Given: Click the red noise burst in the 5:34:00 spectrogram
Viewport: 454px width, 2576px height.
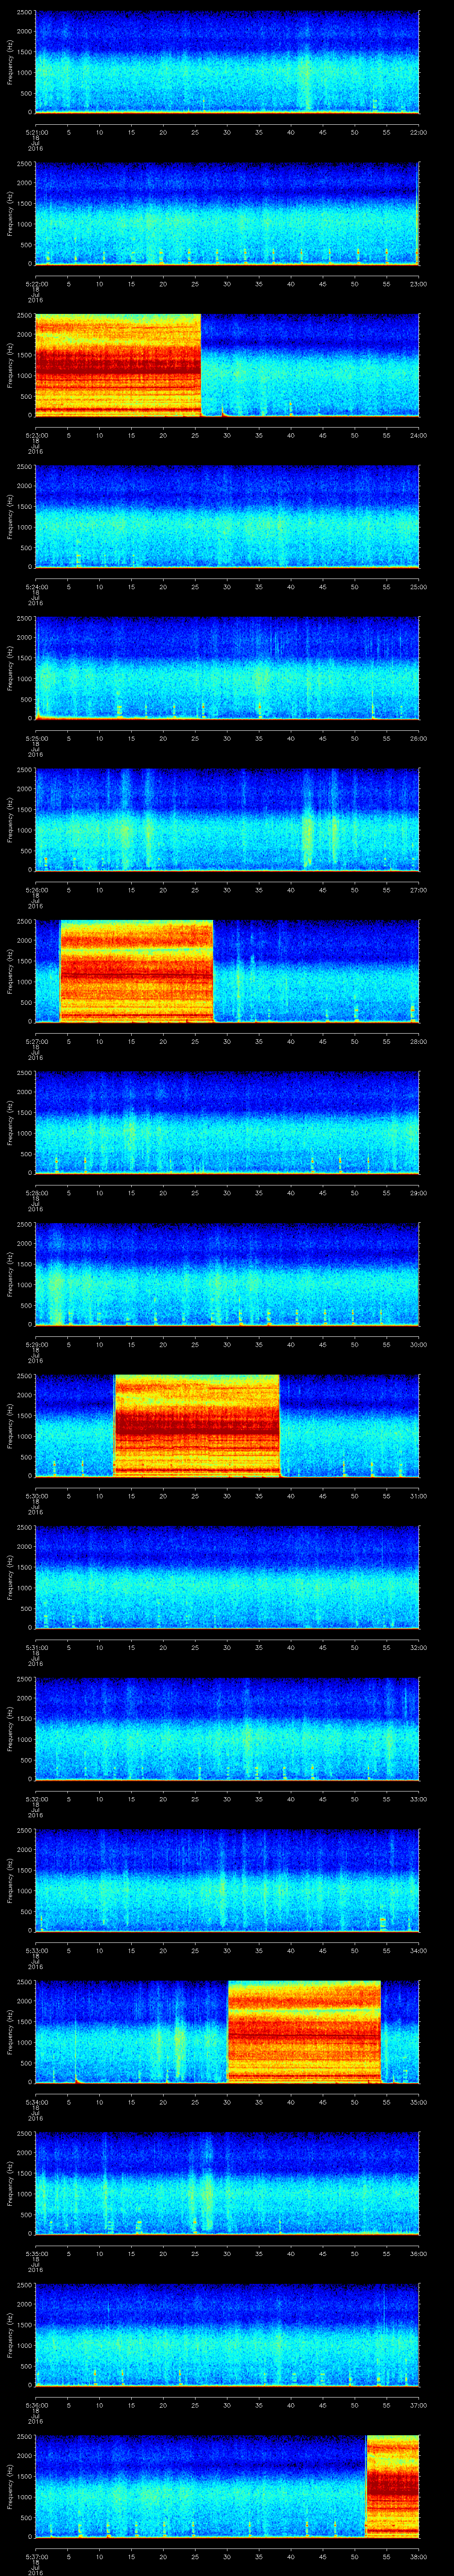Looking at the screenshot, I should [x=304, y=2032].
